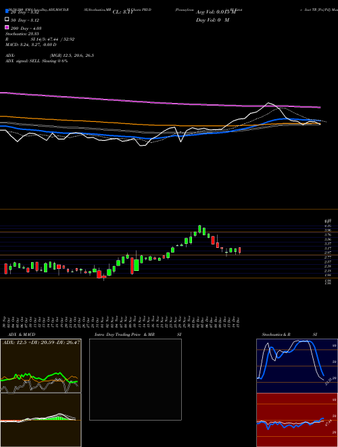Select the 'Avg Vol: 0.015 M' label
Image resolution: width=338 pixels, height=447 pixels.
click(x=216, y=12)
